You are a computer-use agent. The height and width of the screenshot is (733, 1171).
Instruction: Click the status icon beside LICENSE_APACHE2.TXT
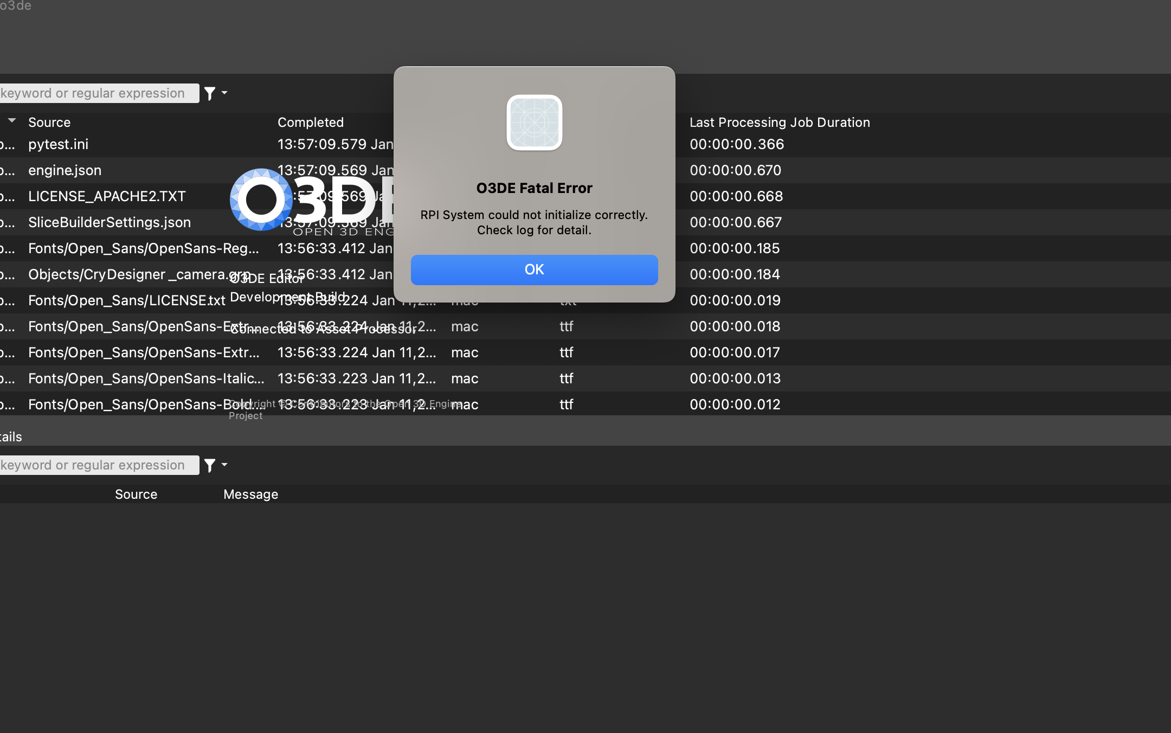[x=7, y=196]
